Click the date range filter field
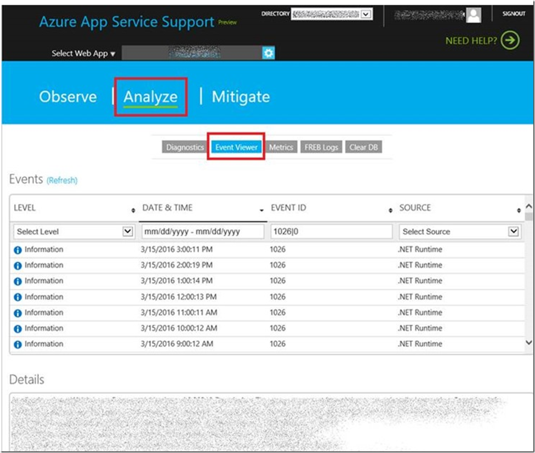This screenshot has height=453, width=535. pos(203,232)
